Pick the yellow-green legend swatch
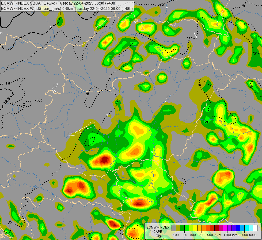 [191, 228]
